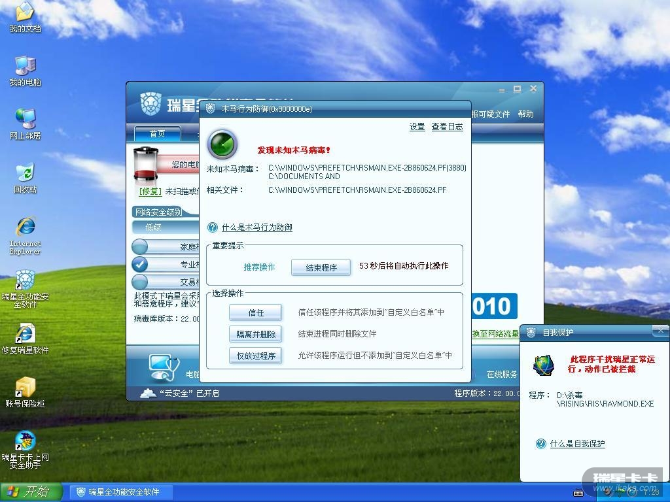The image size is (670, 502).
Task: Open the 什么是自我保护 link
Action: pyautogui.click(x=577, y=444)
